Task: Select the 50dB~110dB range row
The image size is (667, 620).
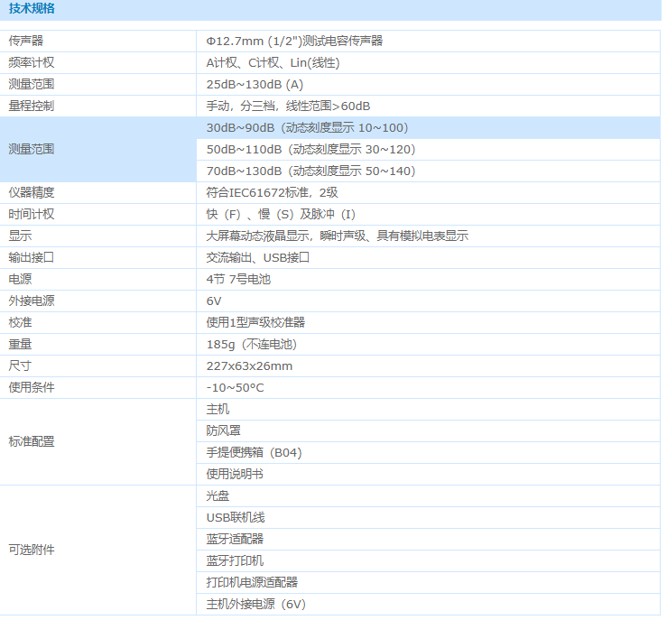Action: click(x=310, y=149)
